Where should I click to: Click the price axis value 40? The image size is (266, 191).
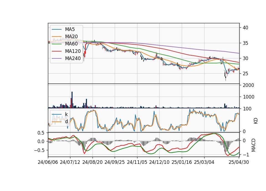click(x=245, y=28)
